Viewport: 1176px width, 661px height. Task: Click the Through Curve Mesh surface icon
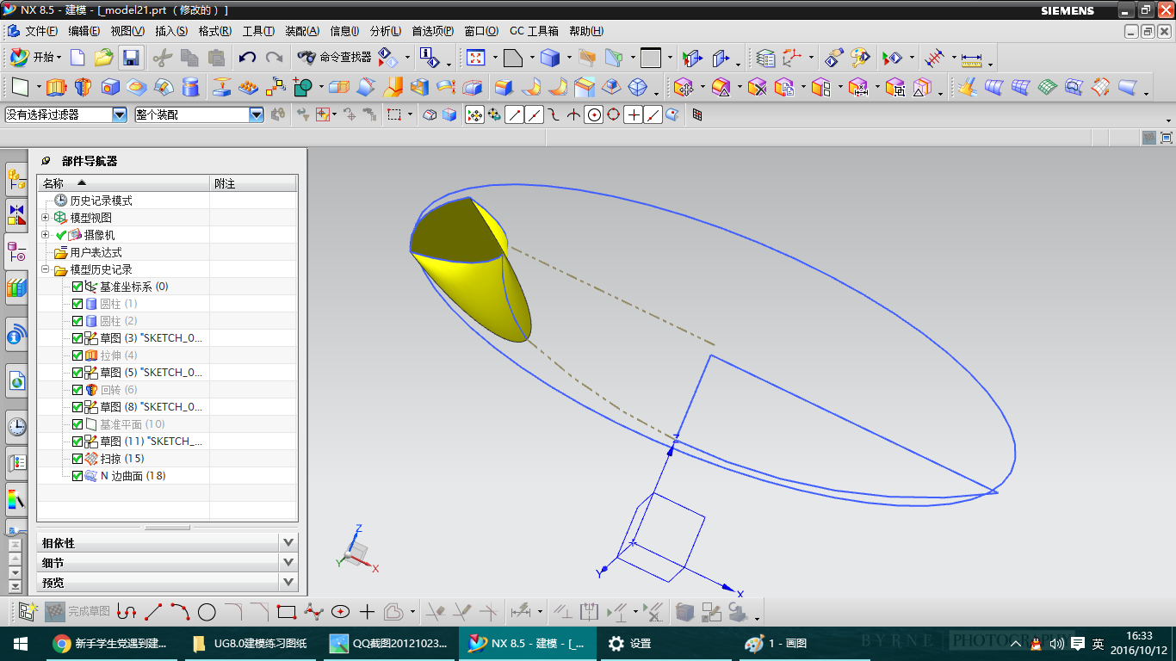pos(1020,87)
